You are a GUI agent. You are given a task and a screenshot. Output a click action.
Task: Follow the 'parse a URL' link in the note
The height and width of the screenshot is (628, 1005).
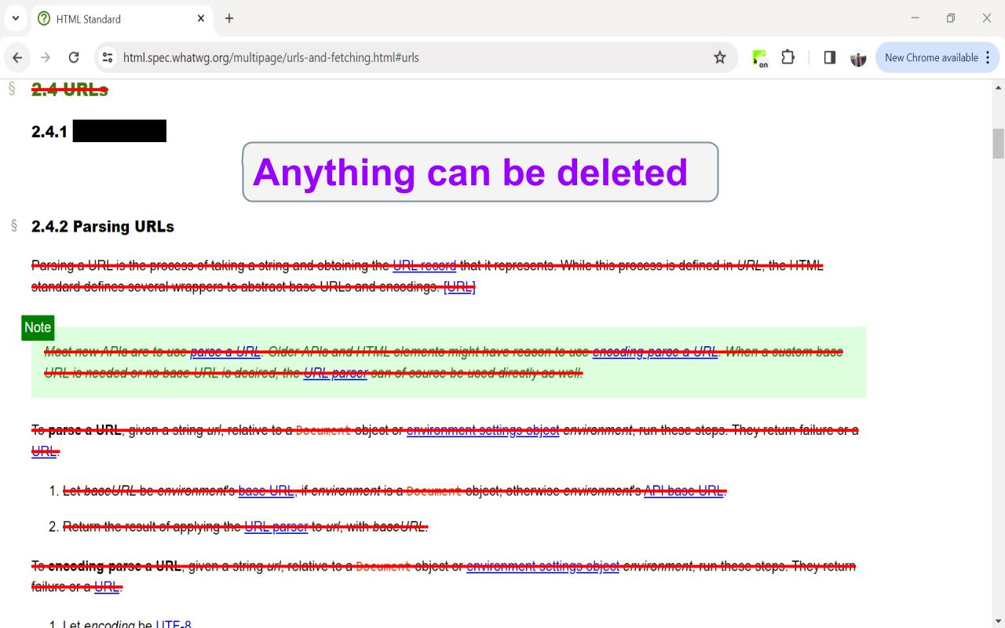click(225, 352)
